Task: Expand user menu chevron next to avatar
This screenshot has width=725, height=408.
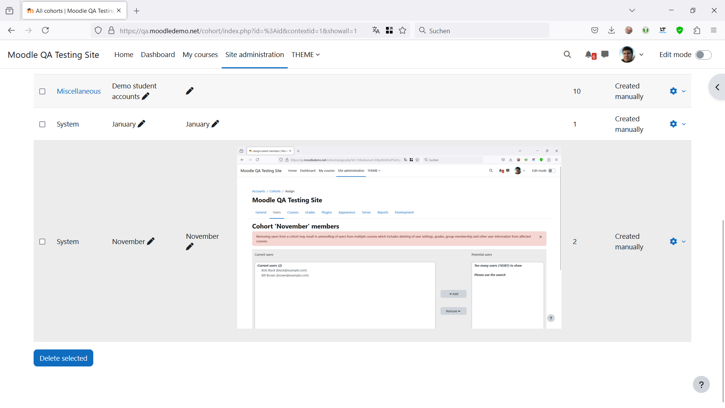Action: pyautogui.click(x=641, y=55)
